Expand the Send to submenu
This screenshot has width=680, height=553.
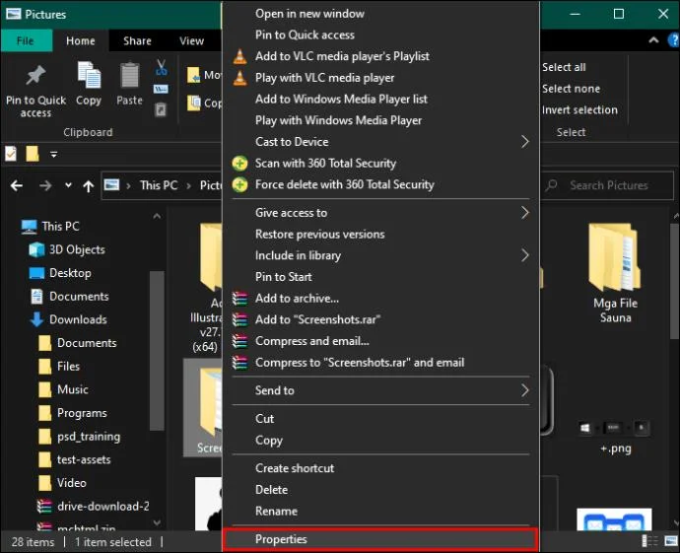pyautogui.click(x=380, y=390)
